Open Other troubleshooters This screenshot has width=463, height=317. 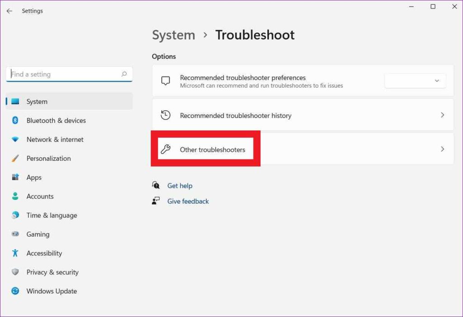point(303,149)
